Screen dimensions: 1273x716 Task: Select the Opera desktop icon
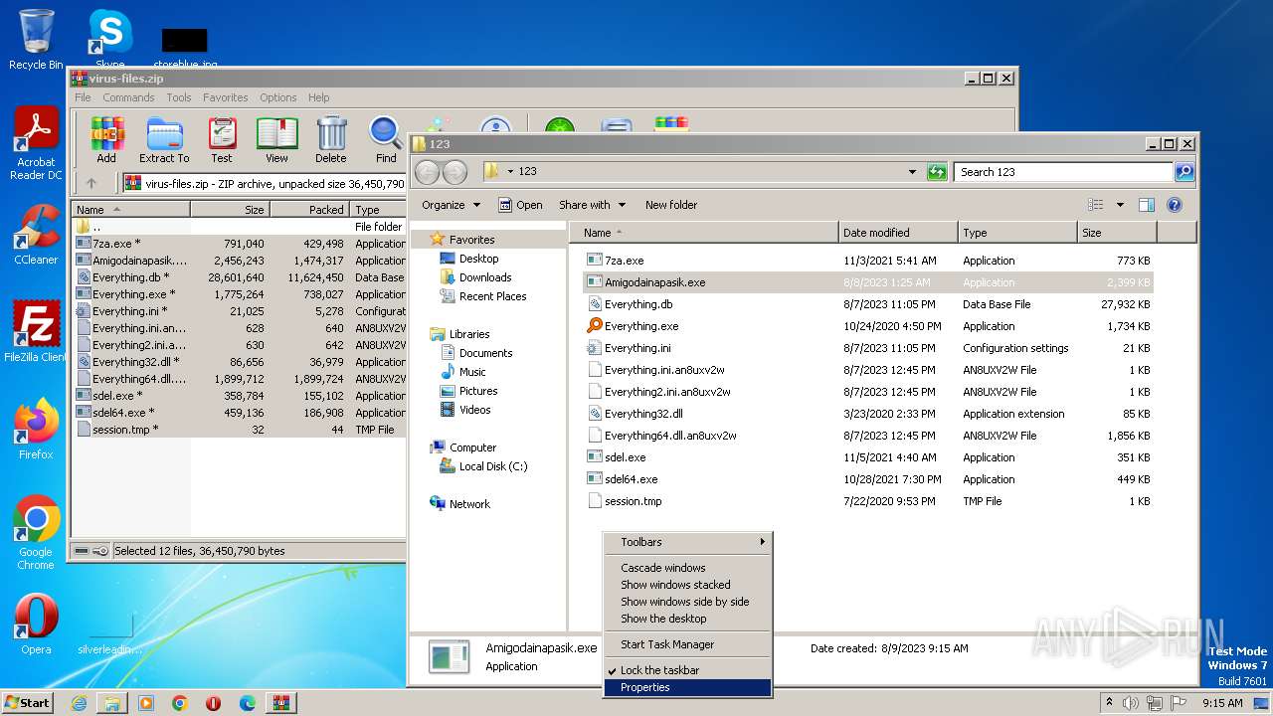[x=36, y=624]
